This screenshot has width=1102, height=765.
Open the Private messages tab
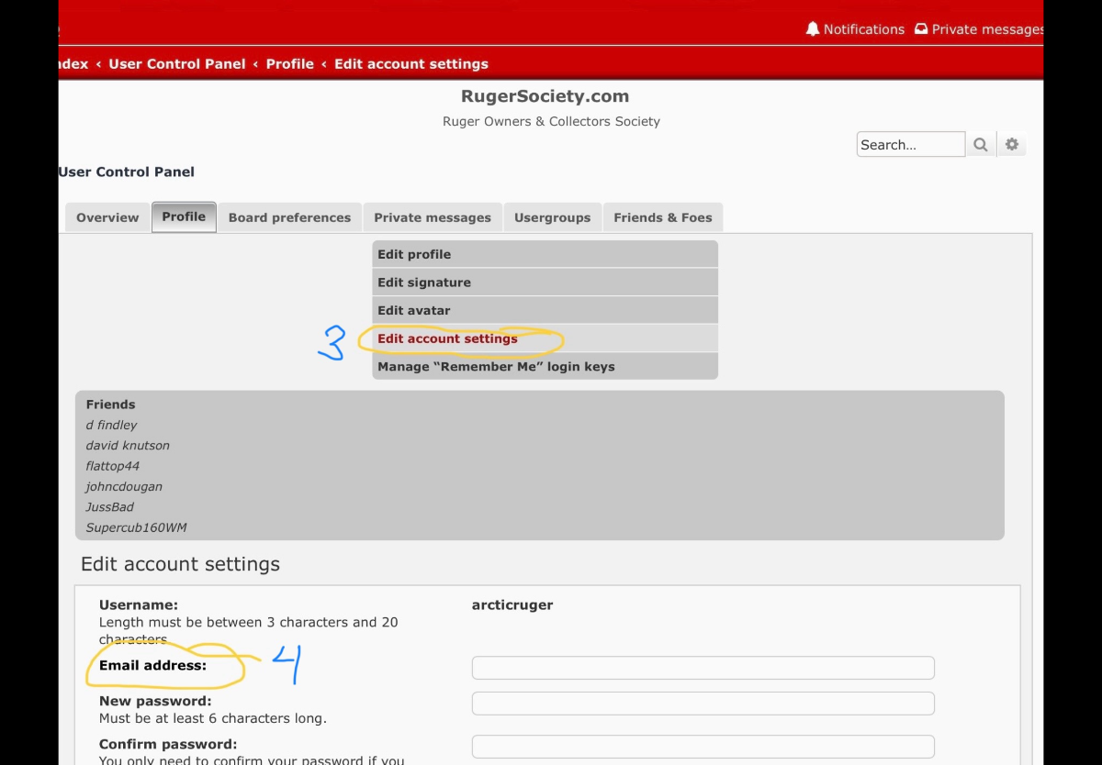click(x=433, y=217)
